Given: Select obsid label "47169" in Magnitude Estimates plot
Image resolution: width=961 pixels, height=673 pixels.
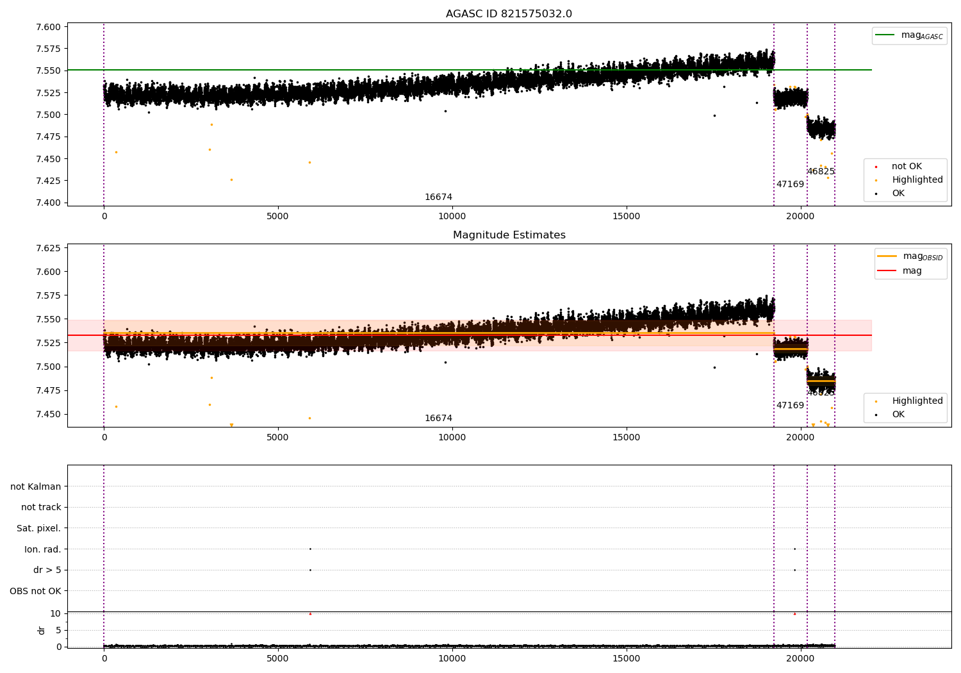Looking at the screenshot, I should (x=790, y=406).
